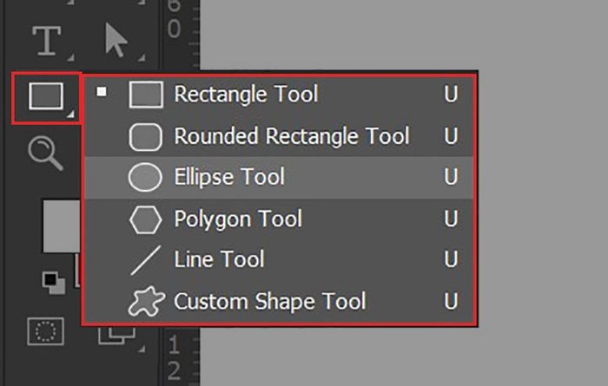Select the Zoom magnifier tool
Image resolution: width=608 pixels, height=386 pixels.
(x=43, y=154)
